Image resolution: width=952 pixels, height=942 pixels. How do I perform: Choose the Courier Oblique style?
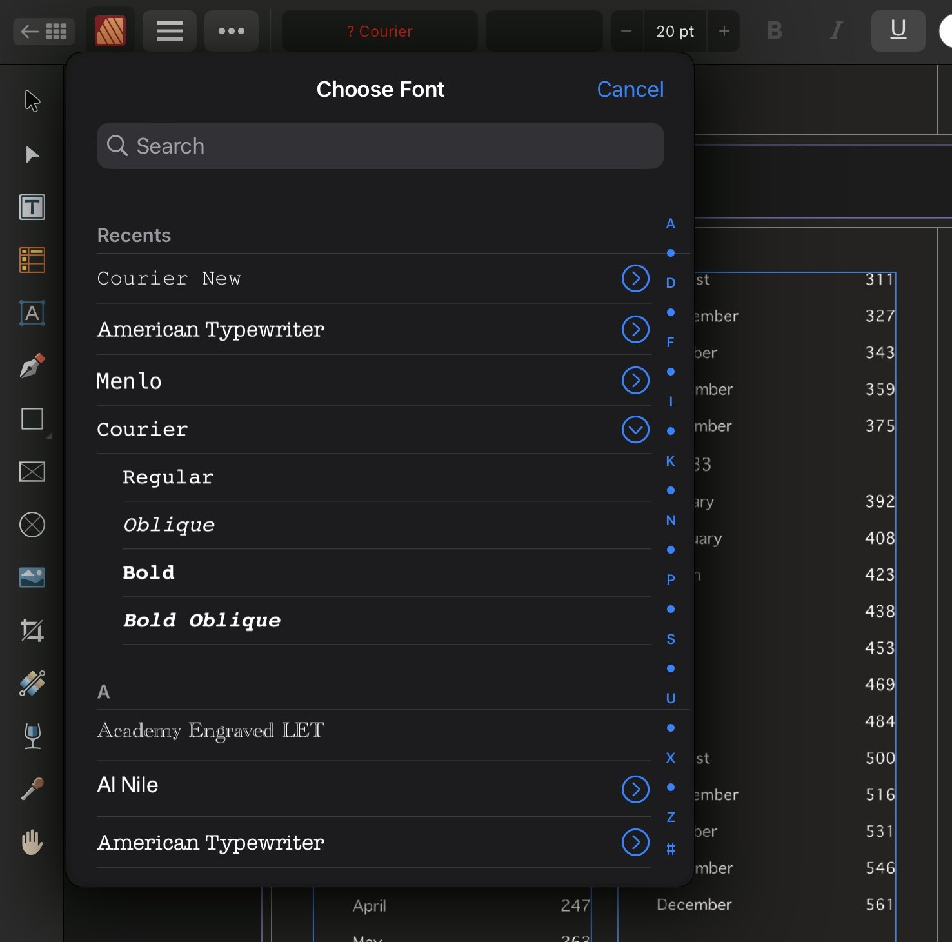pyautogui.click(x=387, y=525)
